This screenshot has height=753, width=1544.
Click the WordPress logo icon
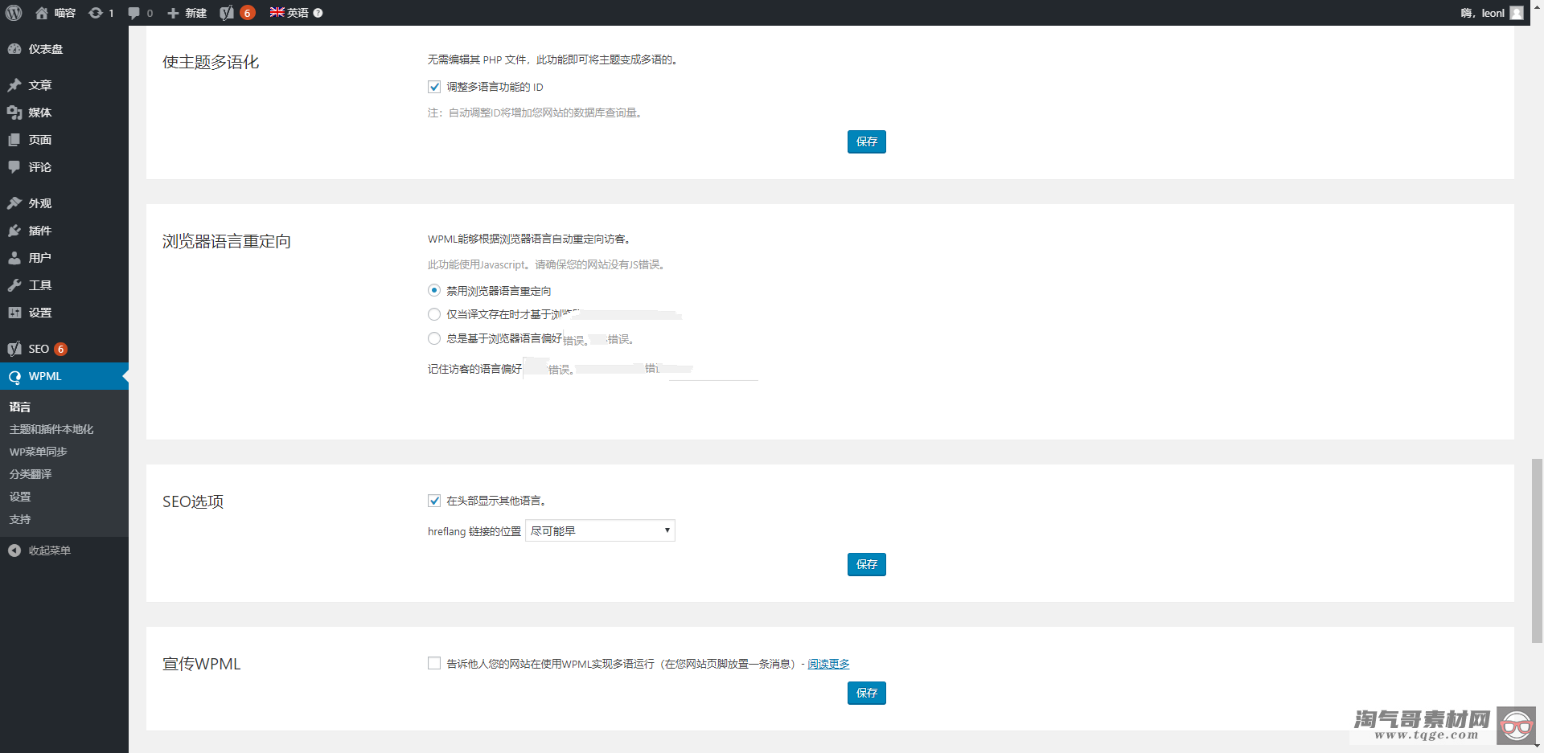click(14, 13)
